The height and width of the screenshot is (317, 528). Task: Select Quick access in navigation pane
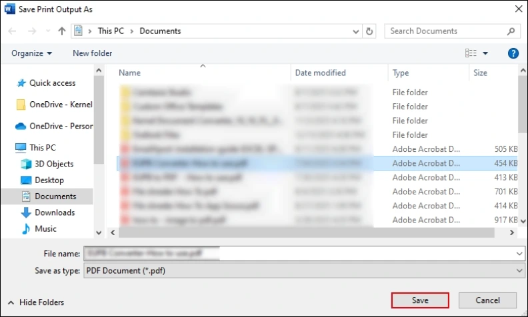pyautogui.click(x=52, y=83)
